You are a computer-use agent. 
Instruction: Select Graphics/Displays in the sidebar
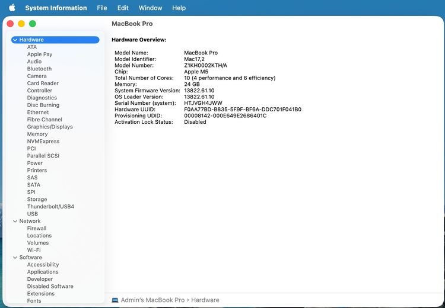[x=50, y=127]
